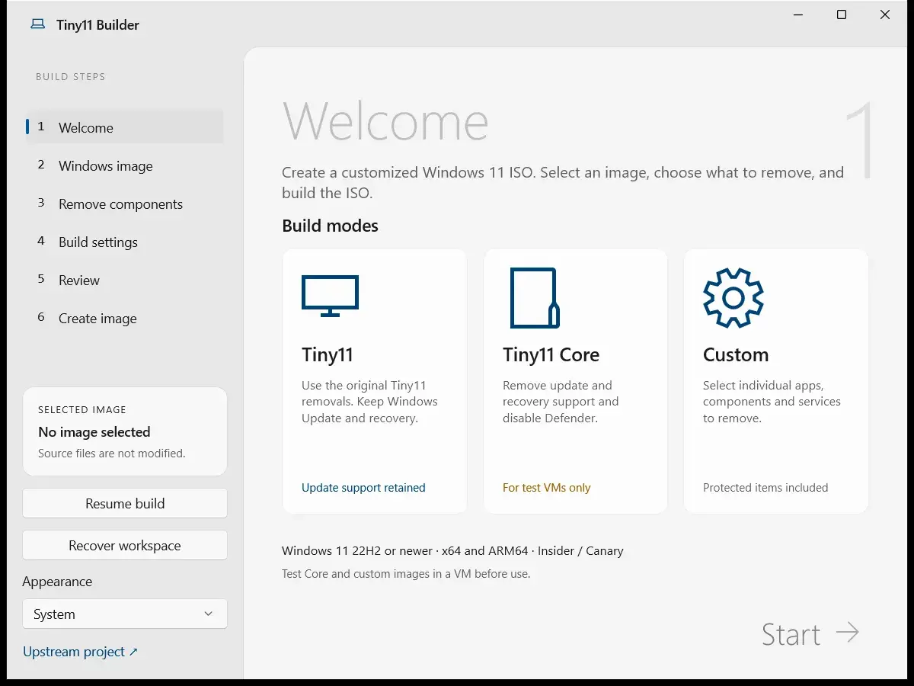Click 'For test VMs only' text
Image resolution: width=914 pixels, height=686 pixels.
point(547,488)
